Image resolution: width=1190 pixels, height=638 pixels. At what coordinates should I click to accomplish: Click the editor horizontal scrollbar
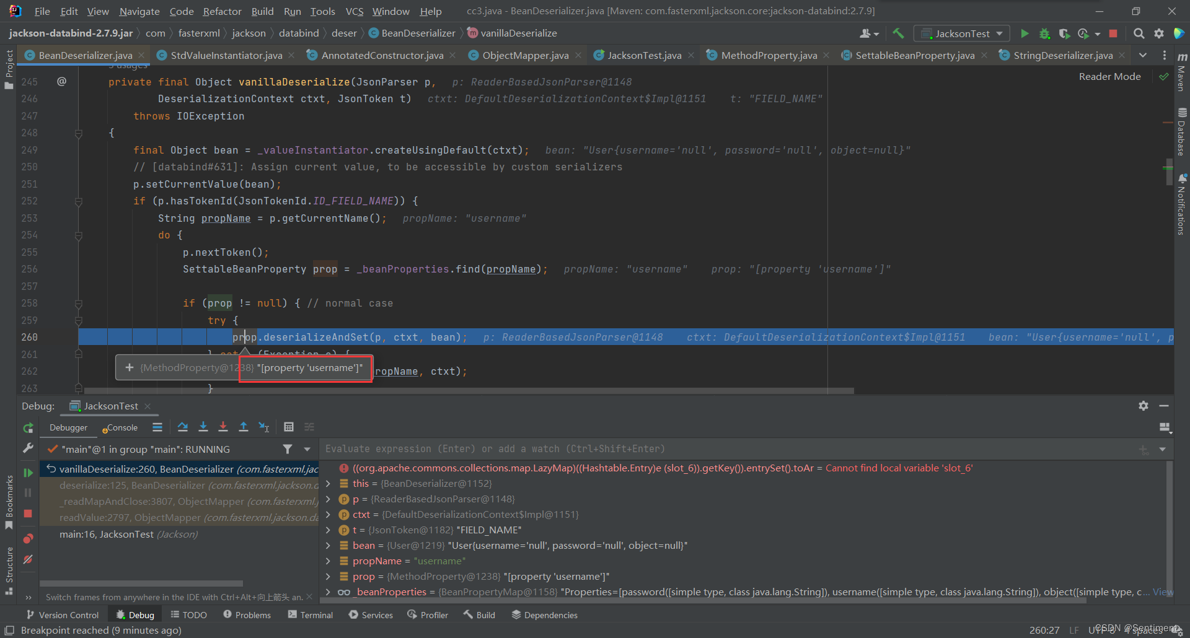coord(469,391)
